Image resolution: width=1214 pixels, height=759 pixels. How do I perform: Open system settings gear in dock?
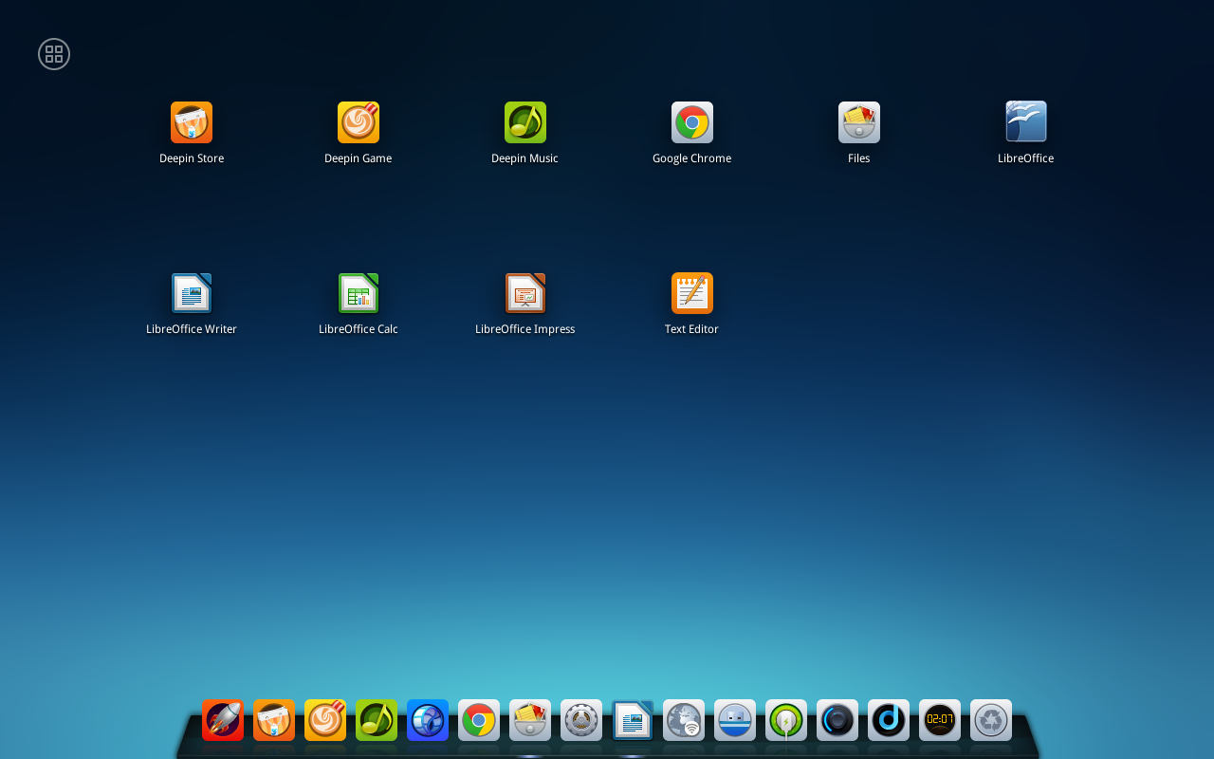(x=581, y=720)
